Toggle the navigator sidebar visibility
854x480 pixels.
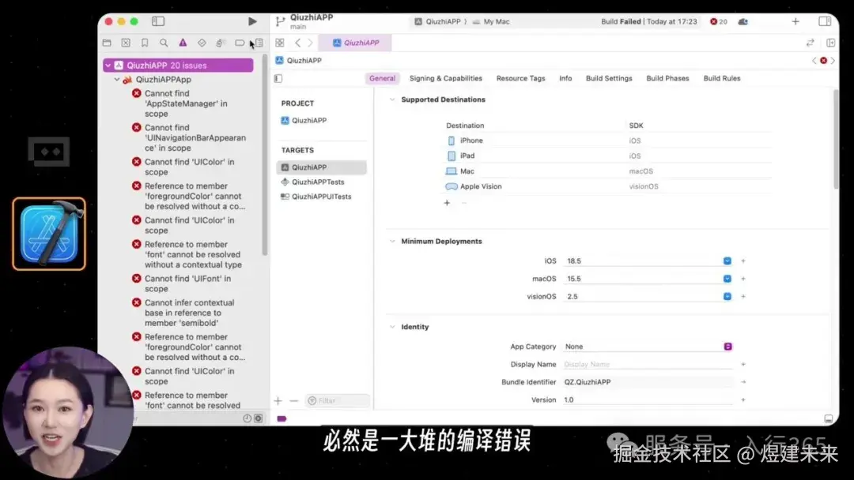pos(158,21)
